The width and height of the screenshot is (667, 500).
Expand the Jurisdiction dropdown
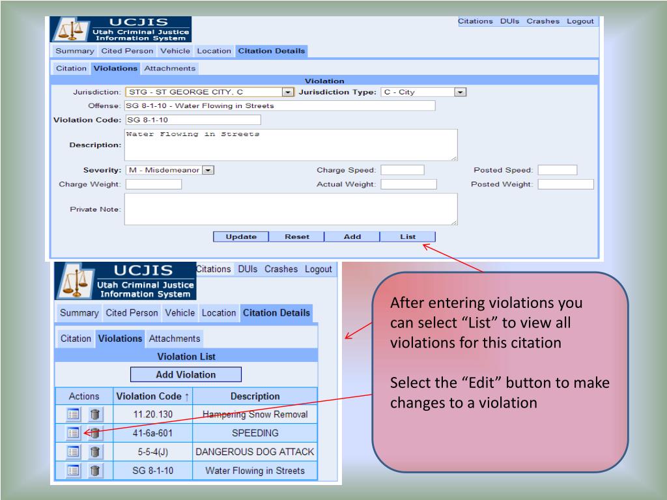pos(287,92)
